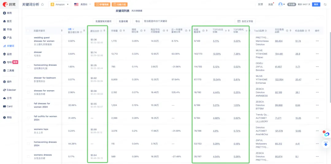Select the wedding guest dresses for women checkbox
This screenshot has width=331, height=164.
click(28, 41)
